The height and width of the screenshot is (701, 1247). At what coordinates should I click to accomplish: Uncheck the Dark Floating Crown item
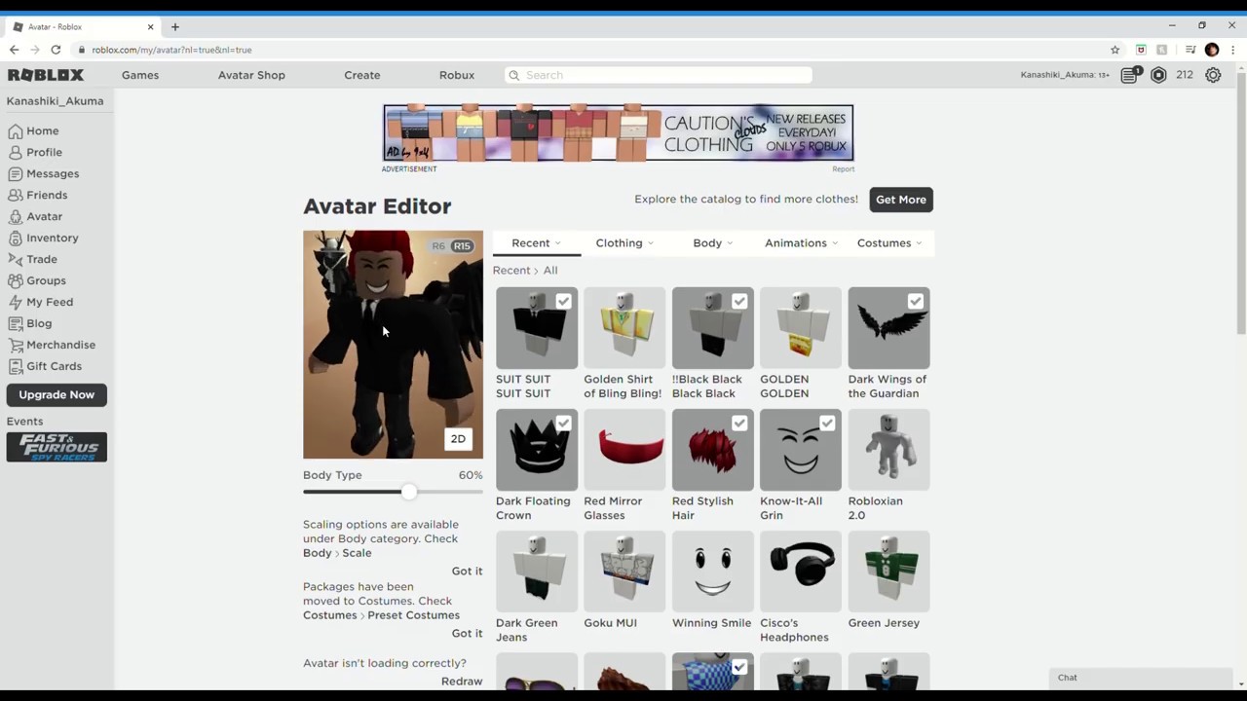563,424
